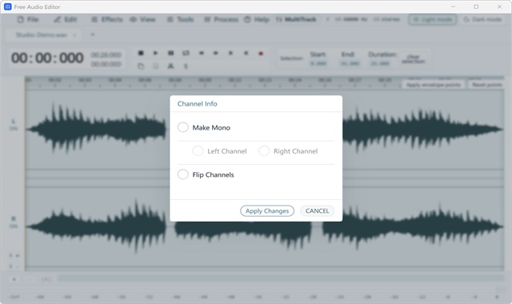
Task: Choose the Right Channel option
Action: pyautogui.click(x=264, y=151)
